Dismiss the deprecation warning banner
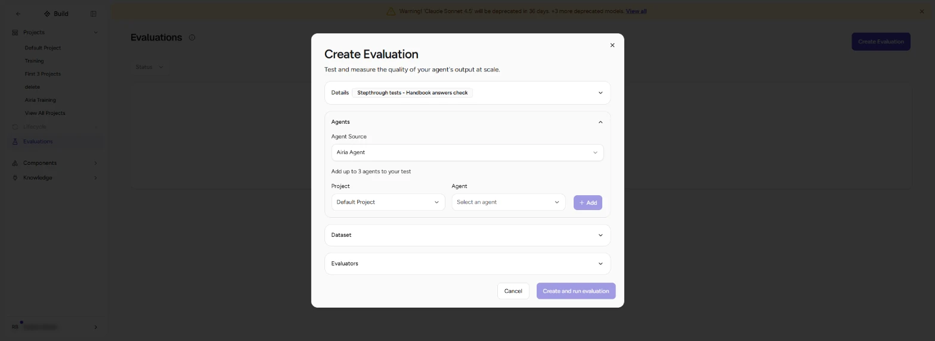The height and width of the screenshot is (341, 935). click(x=922, y=11)
